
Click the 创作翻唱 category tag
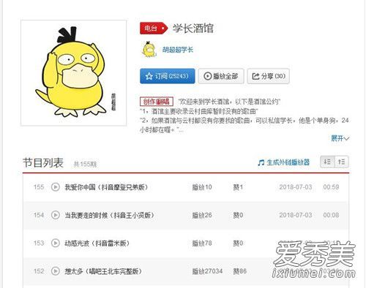coord(157,102)
